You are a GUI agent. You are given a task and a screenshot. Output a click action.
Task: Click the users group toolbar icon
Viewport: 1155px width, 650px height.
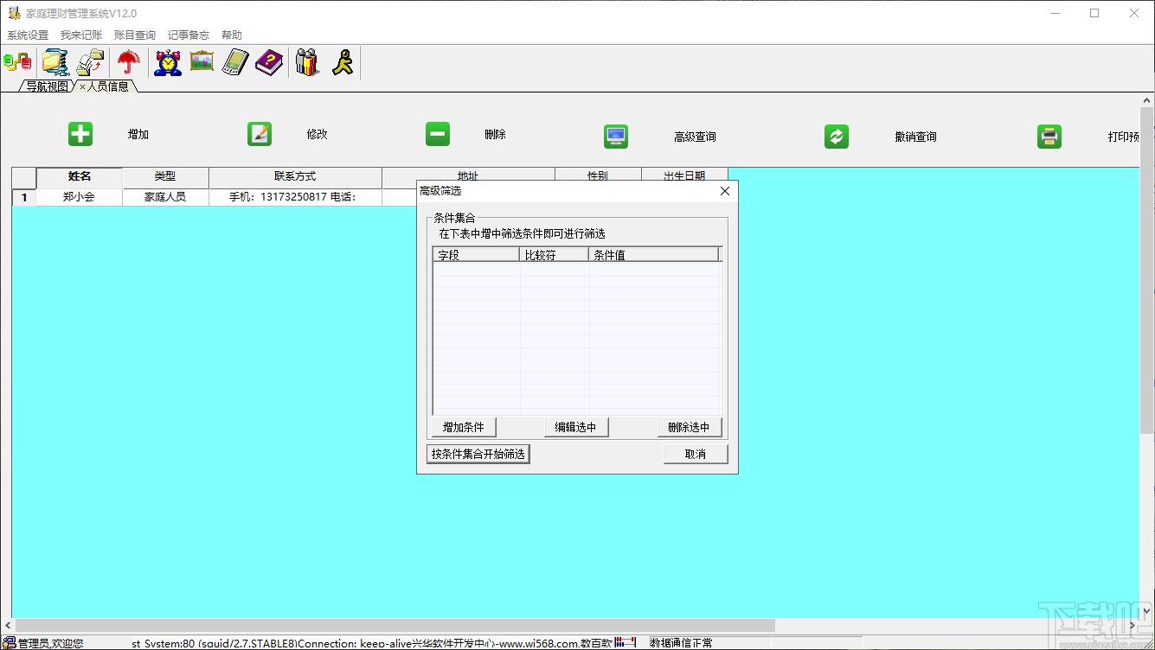click(x=306, y=61)
